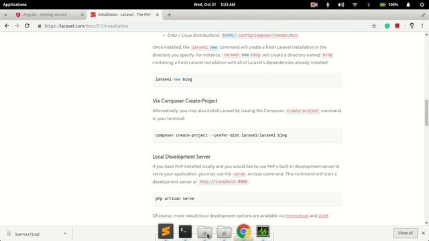The height and width of the screenshot is (241, 429).
Task: Bookmark this page with the star icon
Action: click(x=374, y=26)
